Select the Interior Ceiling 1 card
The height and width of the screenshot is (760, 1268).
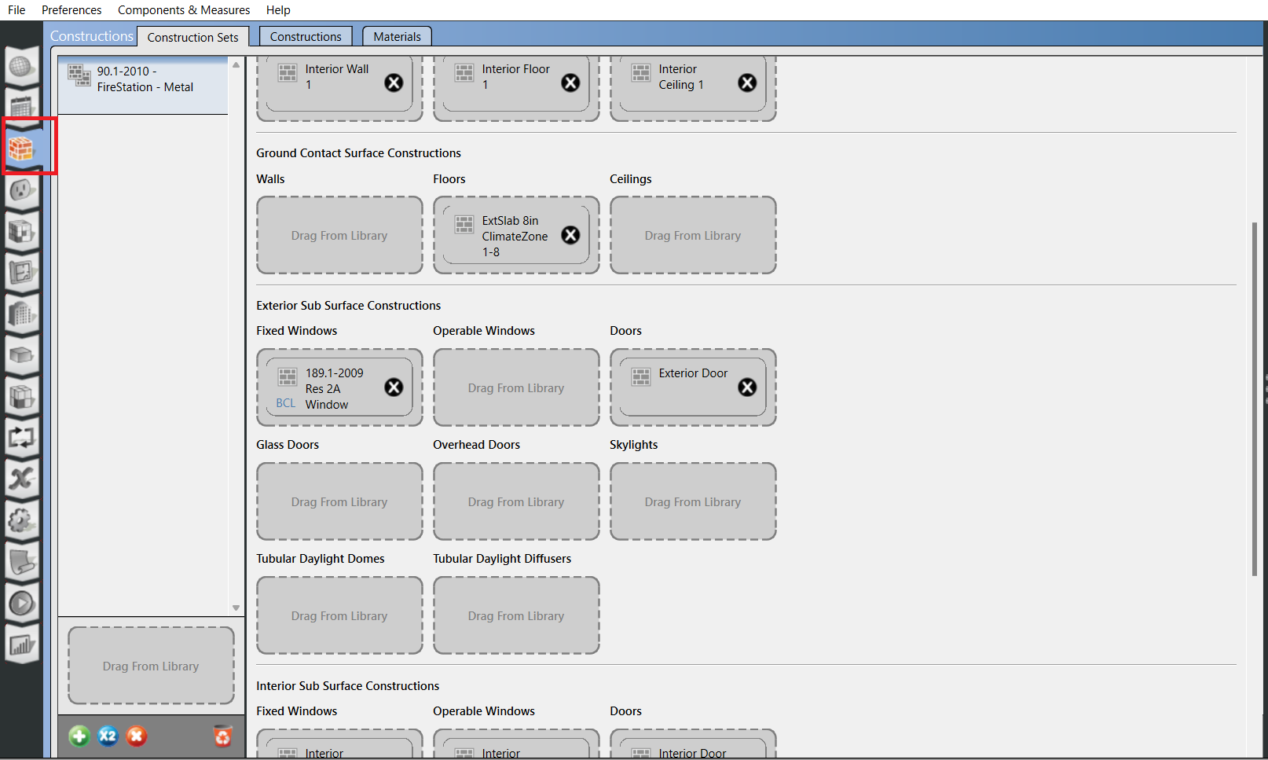click(x=693, y=83)
